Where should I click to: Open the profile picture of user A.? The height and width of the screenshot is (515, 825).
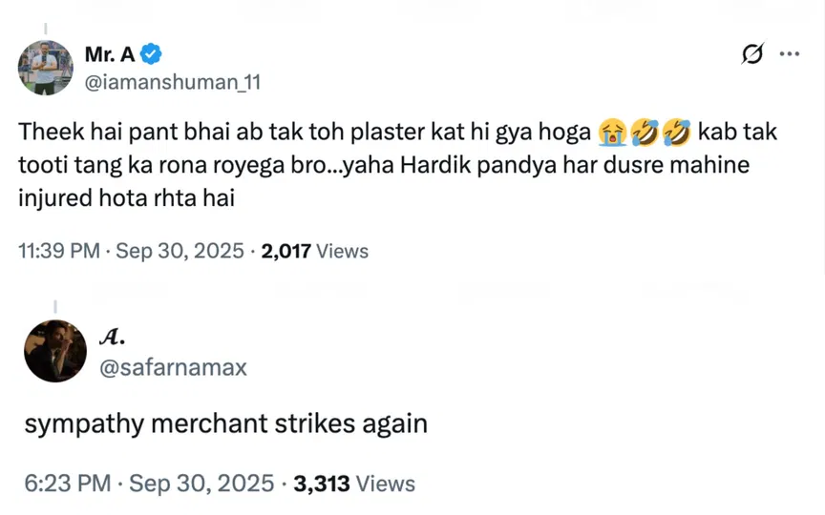[x=55, y=351]
